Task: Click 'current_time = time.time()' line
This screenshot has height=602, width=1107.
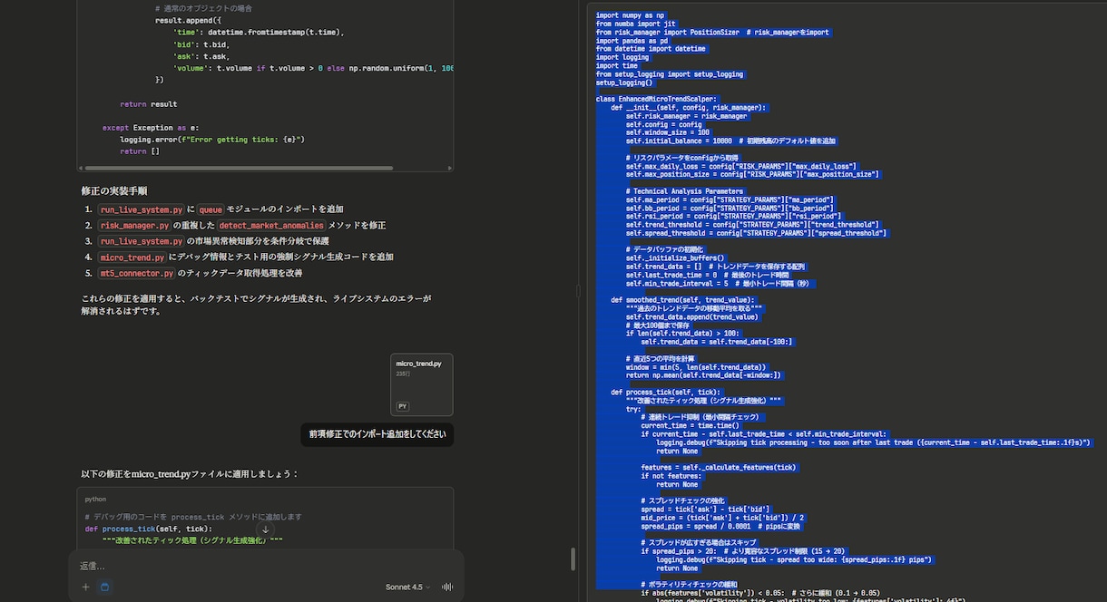Action: (x=690, y=425)
